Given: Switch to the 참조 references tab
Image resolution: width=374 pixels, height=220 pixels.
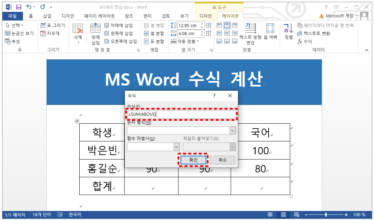Looking at the screenshot, I should pyautogui.click(x=129, y=16).
